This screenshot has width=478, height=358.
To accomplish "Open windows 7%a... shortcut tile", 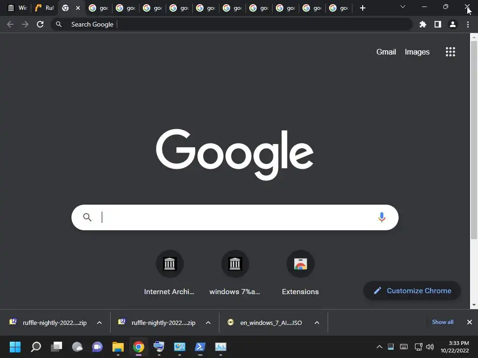I will pyautogui.click(x=235, y=273).
